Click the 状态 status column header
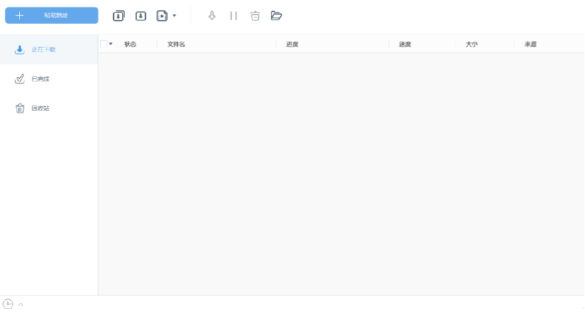 point(130,44)
